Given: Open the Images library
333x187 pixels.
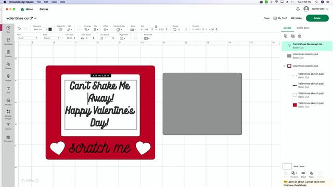Looking at the screenshot, I should (8, 77).
